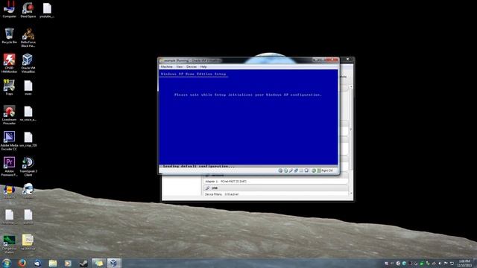Click inside the blue Windows XP setup screen
477x268 pixels.
click(x=248, y=117)
